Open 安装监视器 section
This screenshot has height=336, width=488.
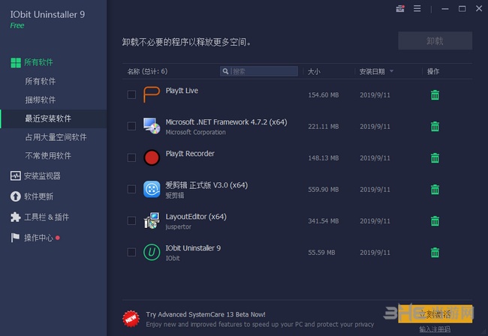pyautogui.click(x=42, y=176)
